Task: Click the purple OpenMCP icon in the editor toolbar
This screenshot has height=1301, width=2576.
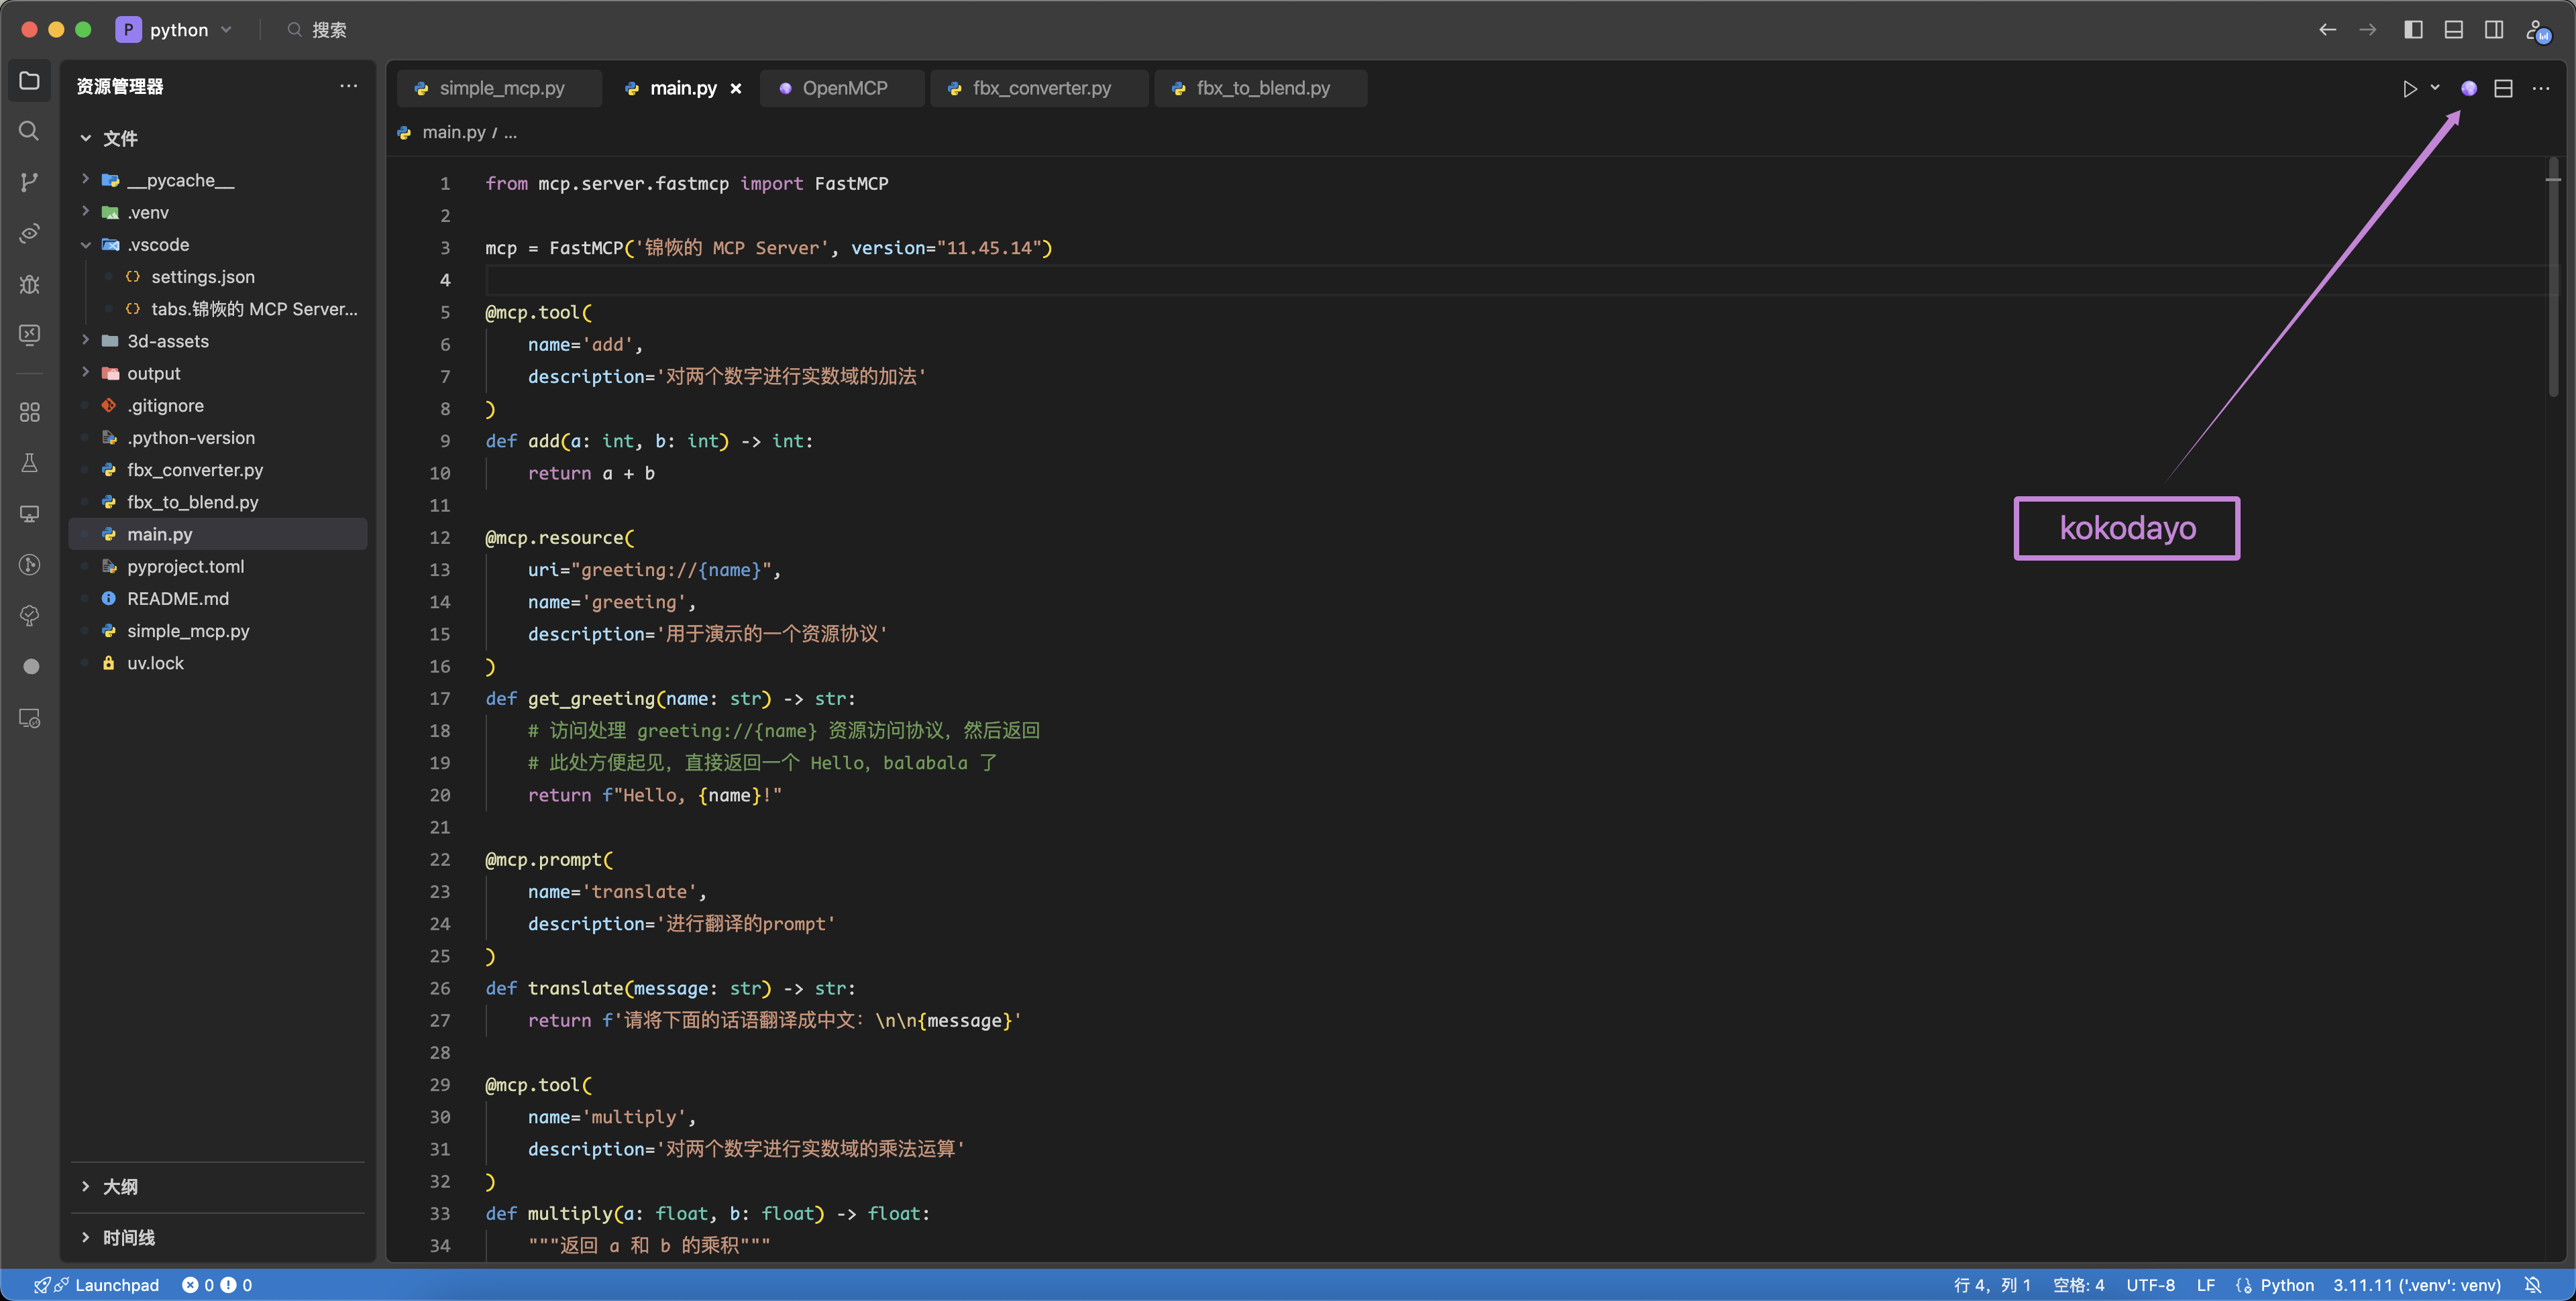Action: tap(2468, 88)
